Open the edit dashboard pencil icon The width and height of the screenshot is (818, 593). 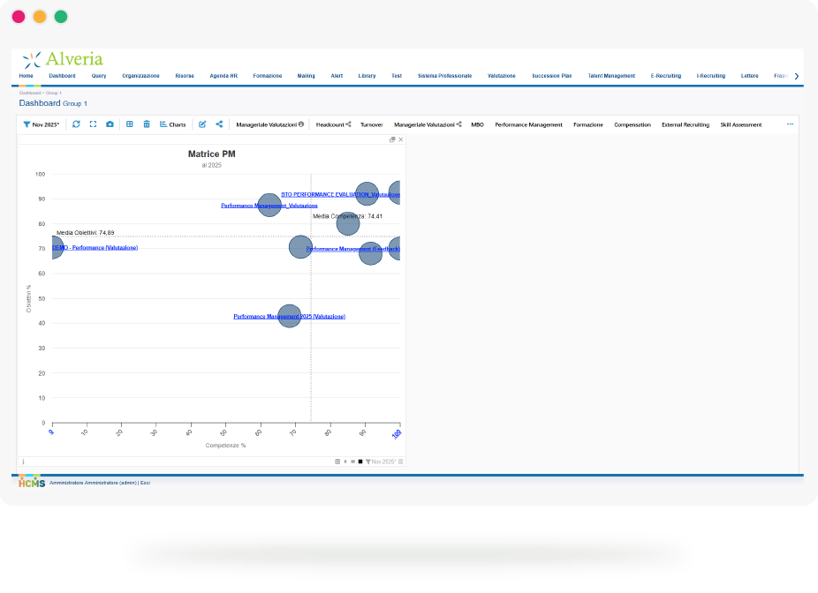click(202, 124)
